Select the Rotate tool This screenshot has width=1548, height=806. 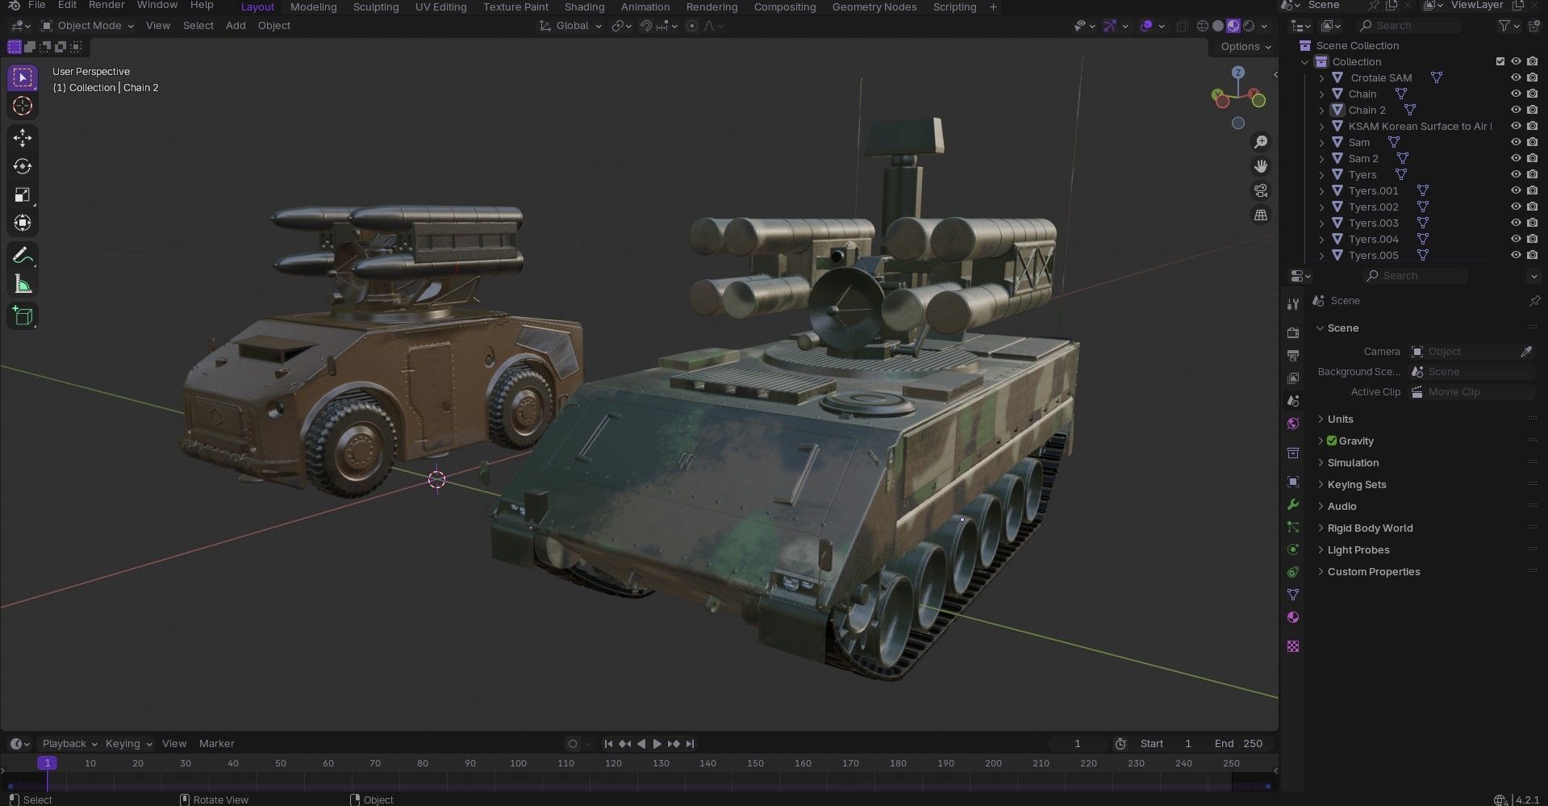pos(23,166)
